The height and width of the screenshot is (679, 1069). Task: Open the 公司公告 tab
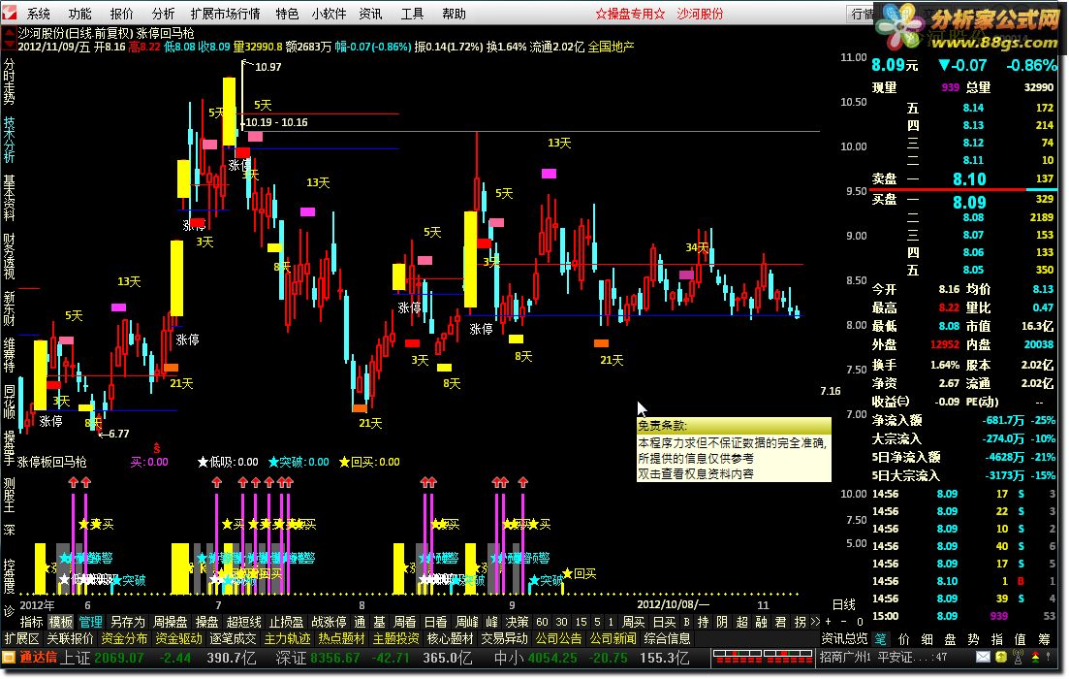[557, 638]
